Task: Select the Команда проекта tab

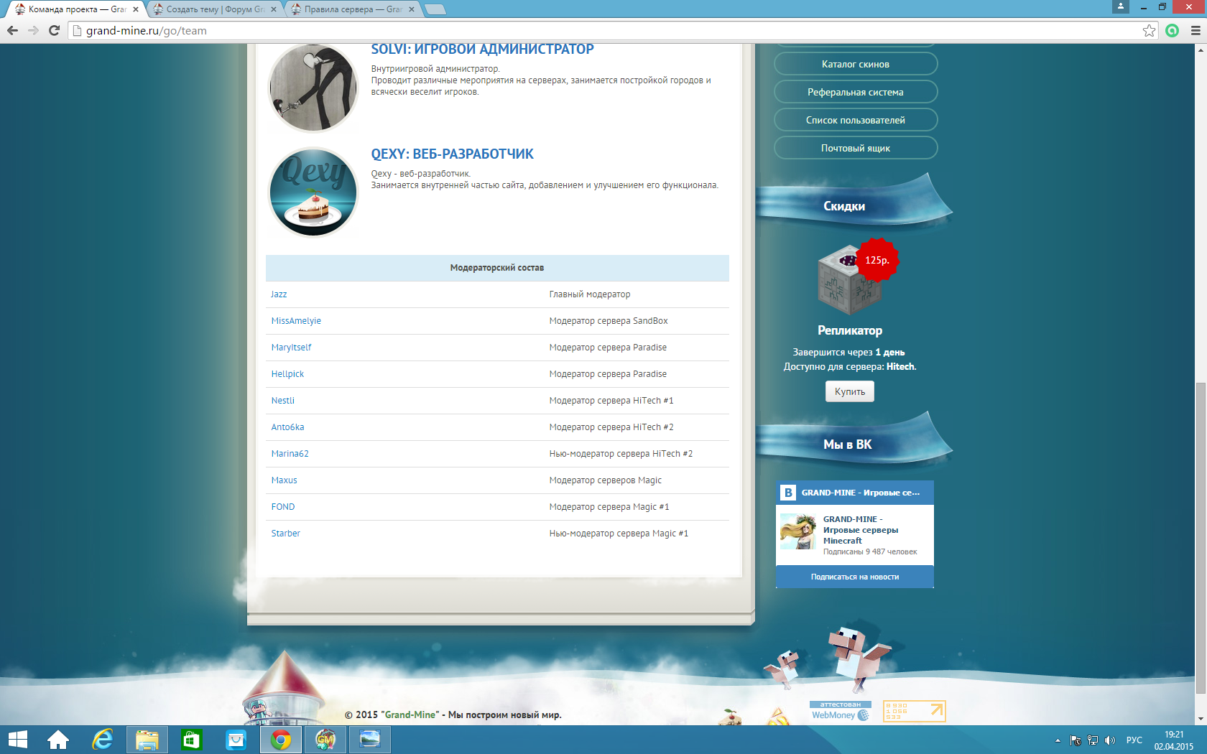Action: (77, 9)
